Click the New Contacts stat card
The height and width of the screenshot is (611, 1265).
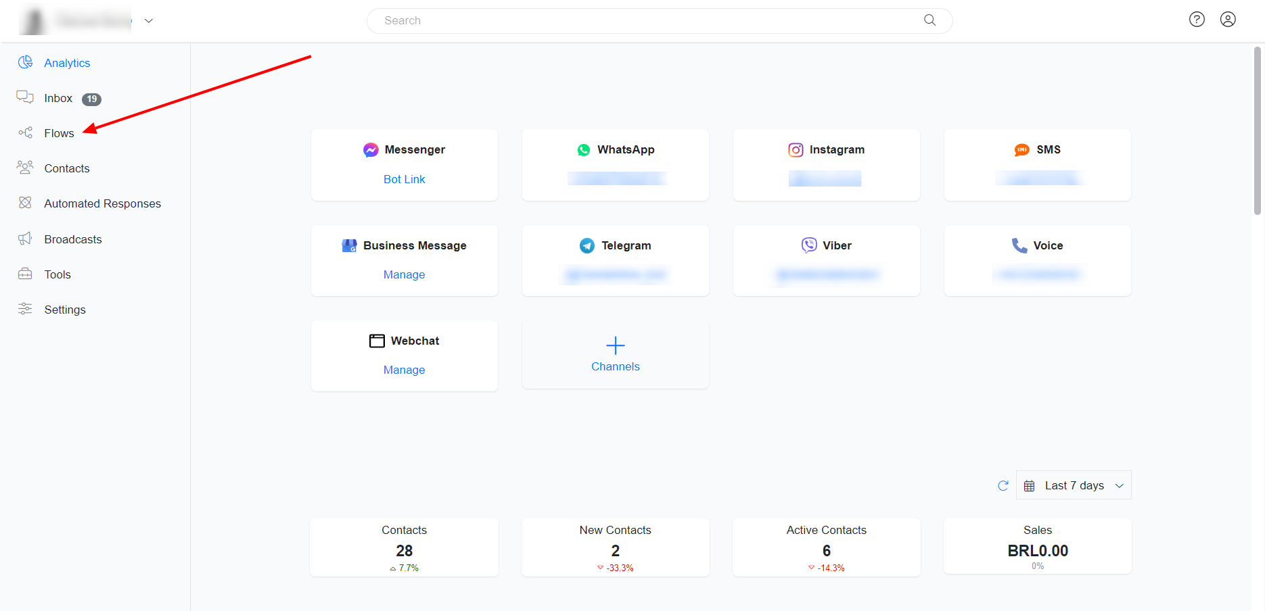click(616, 547)
